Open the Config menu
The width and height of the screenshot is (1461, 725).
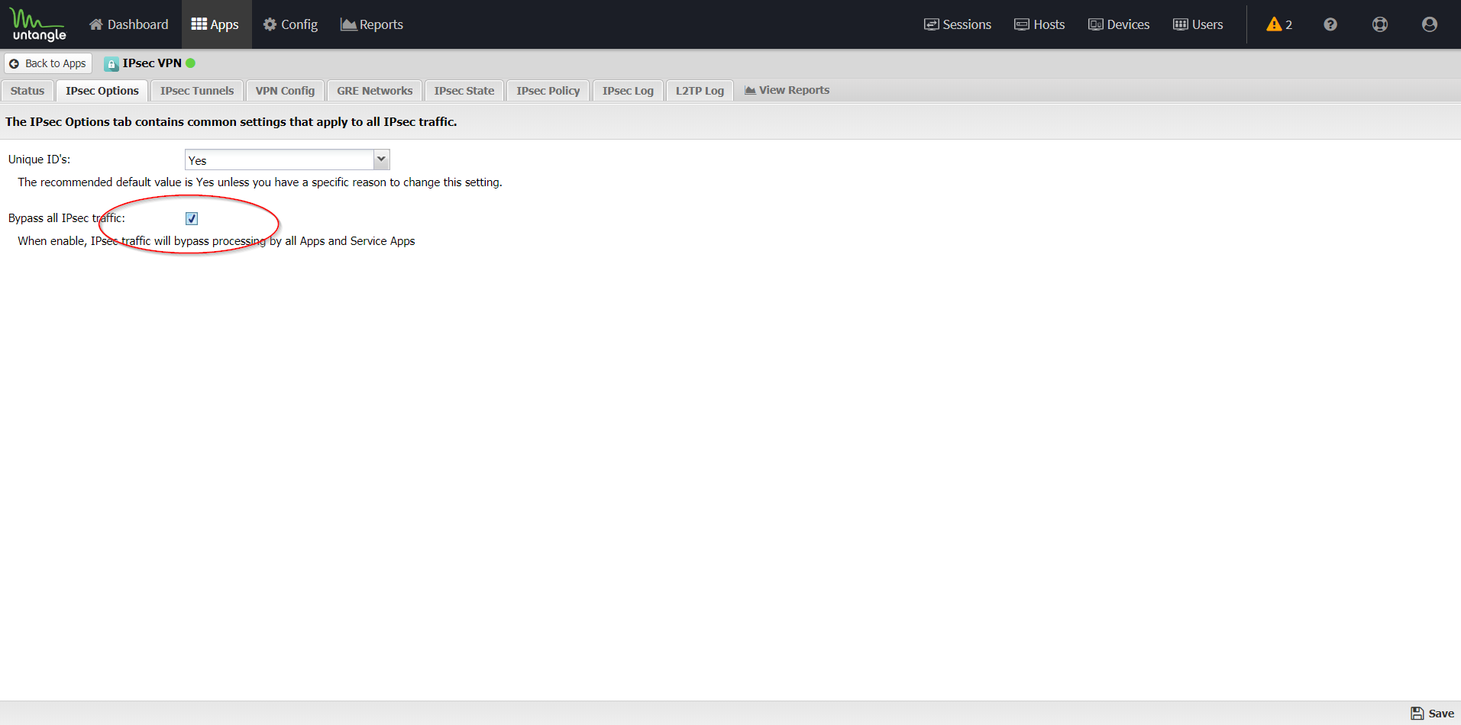pos(290,24)
